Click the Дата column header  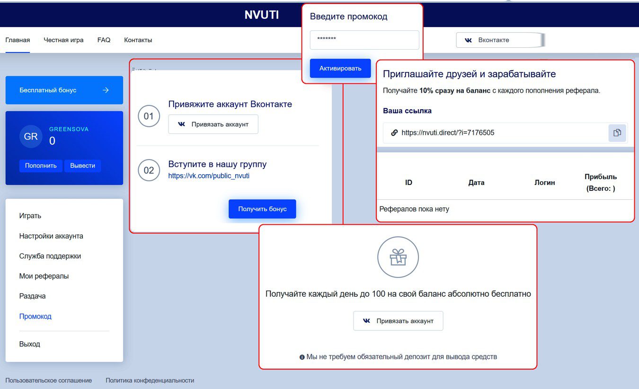pos(476,183)
